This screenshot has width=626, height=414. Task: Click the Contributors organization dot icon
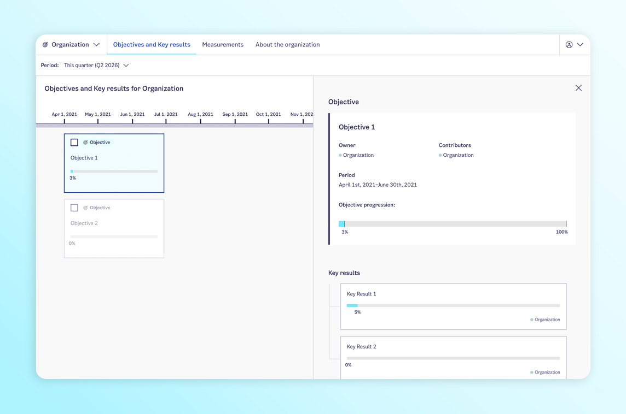click(440, 156)
